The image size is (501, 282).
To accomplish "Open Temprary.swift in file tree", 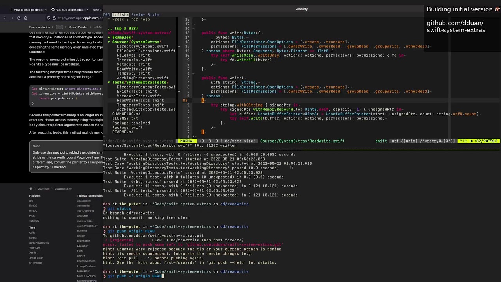I will pyautogui.click(x=133, y=74).
